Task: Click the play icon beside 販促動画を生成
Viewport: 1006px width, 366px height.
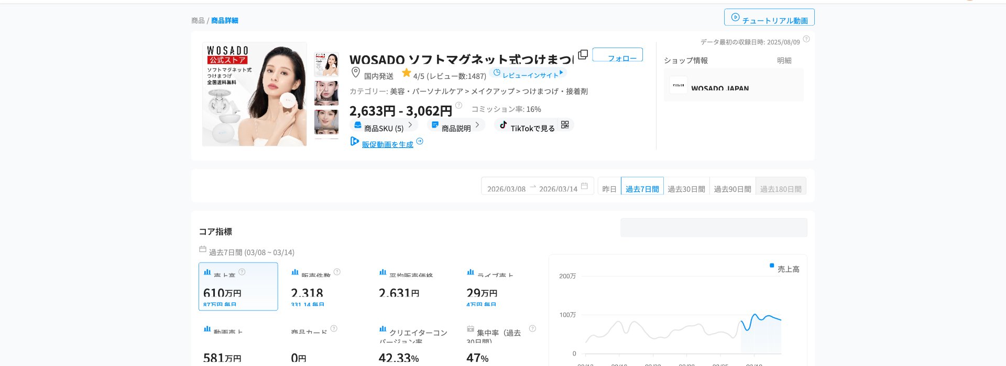Action: click(355, 141)
